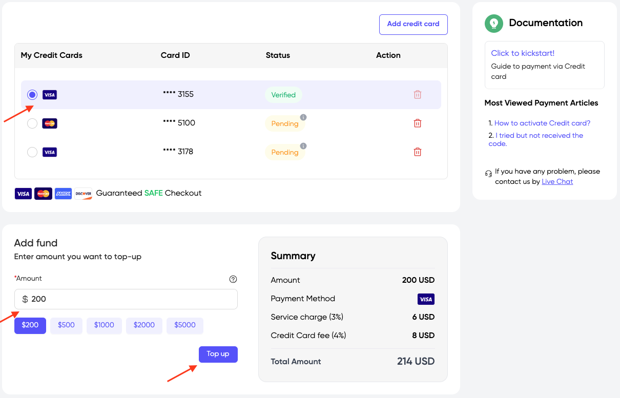Open 'How to activate Credit card?' article
Screen dimensions: 620x398
point(542,123)
